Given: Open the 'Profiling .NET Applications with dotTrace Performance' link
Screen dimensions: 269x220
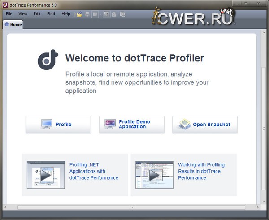Looking at the screenshot, I should (94, 171).
